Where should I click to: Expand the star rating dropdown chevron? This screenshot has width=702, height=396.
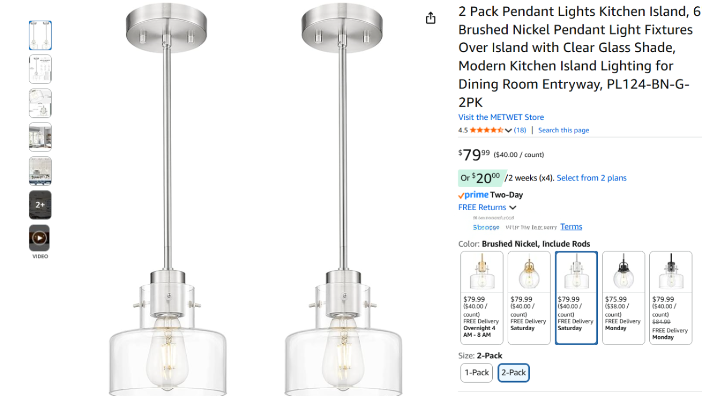[508, 130]
